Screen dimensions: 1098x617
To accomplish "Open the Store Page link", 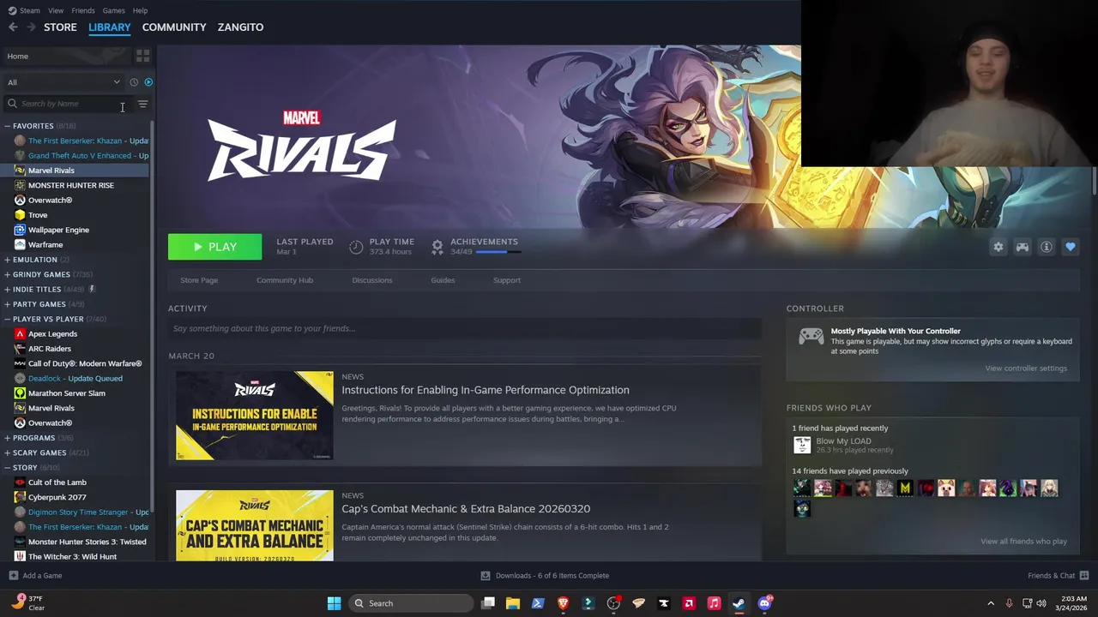I will point(199,280).
